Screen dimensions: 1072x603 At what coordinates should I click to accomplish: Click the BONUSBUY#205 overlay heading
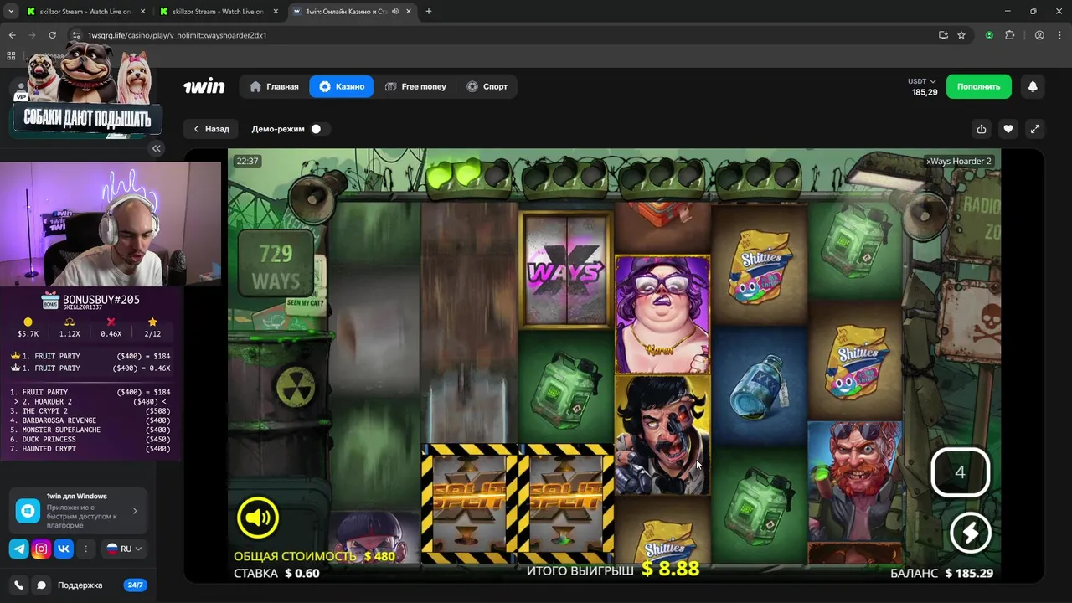[x=100, y=300]
